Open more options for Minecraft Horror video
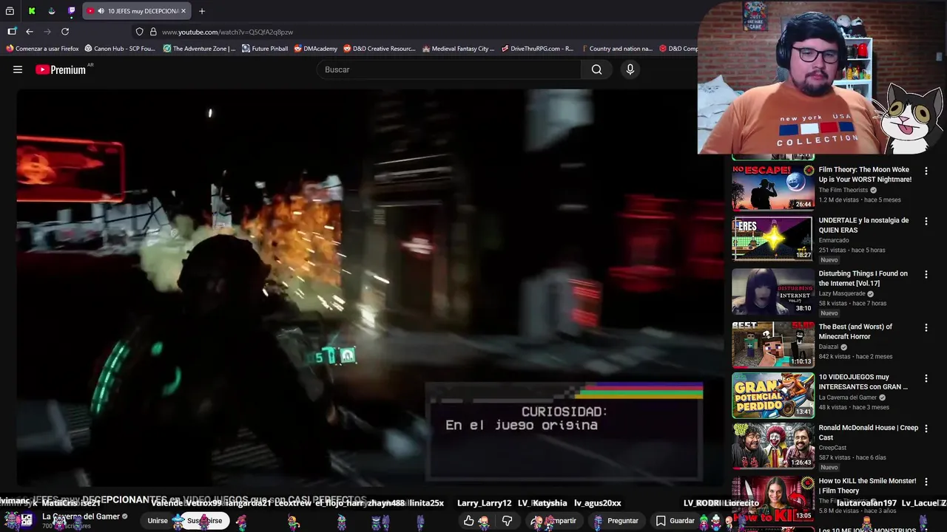The height and width of the screenshot is (532, 947). pos(926,328)
